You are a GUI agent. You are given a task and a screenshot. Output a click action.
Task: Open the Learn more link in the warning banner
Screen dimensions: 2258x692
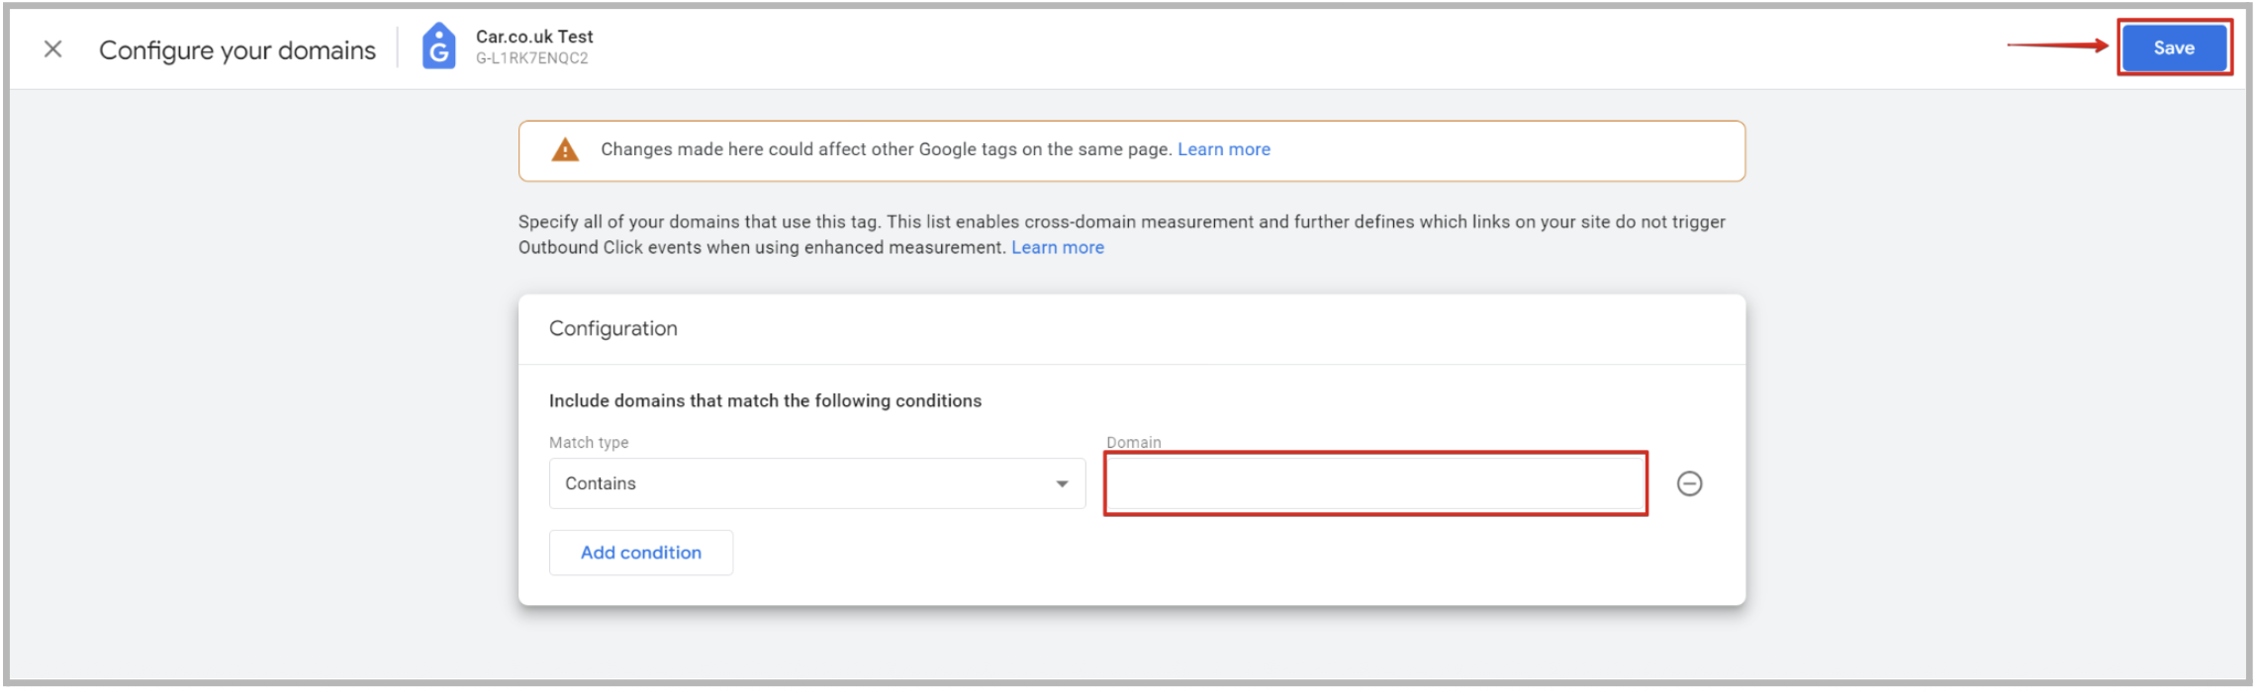[x=1224, y=149]
